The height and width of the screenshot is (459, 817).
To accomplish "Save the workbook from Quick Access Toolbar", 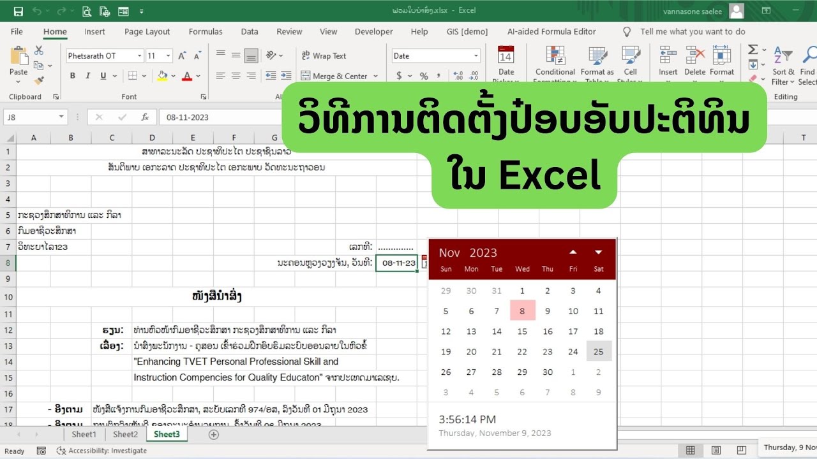I will [18, 11].
